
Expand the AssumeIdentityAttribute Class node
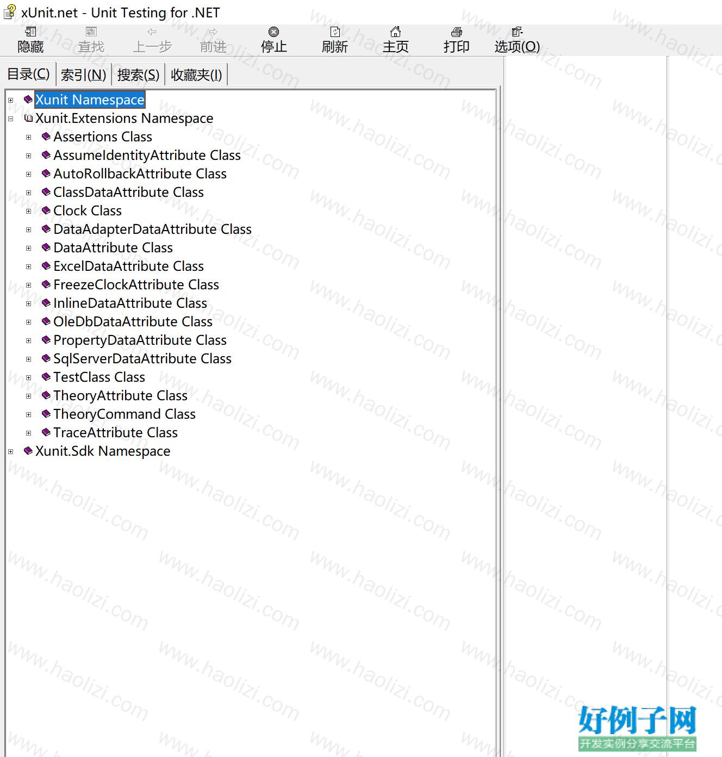point(29,156)
